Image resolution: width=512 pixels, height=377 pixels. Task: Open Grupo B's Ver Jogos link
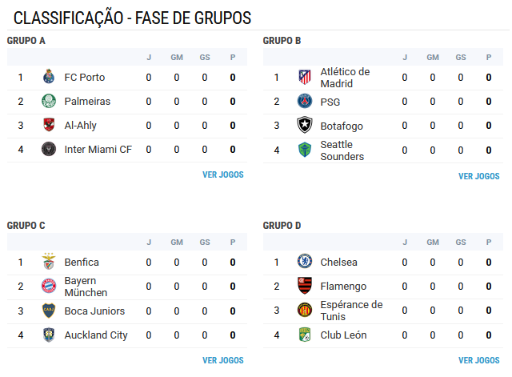(x=479, y=176)
